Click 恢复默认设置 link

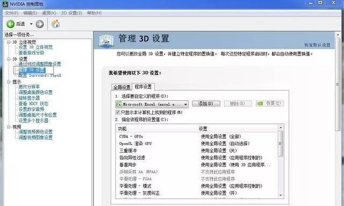[317, 45]
